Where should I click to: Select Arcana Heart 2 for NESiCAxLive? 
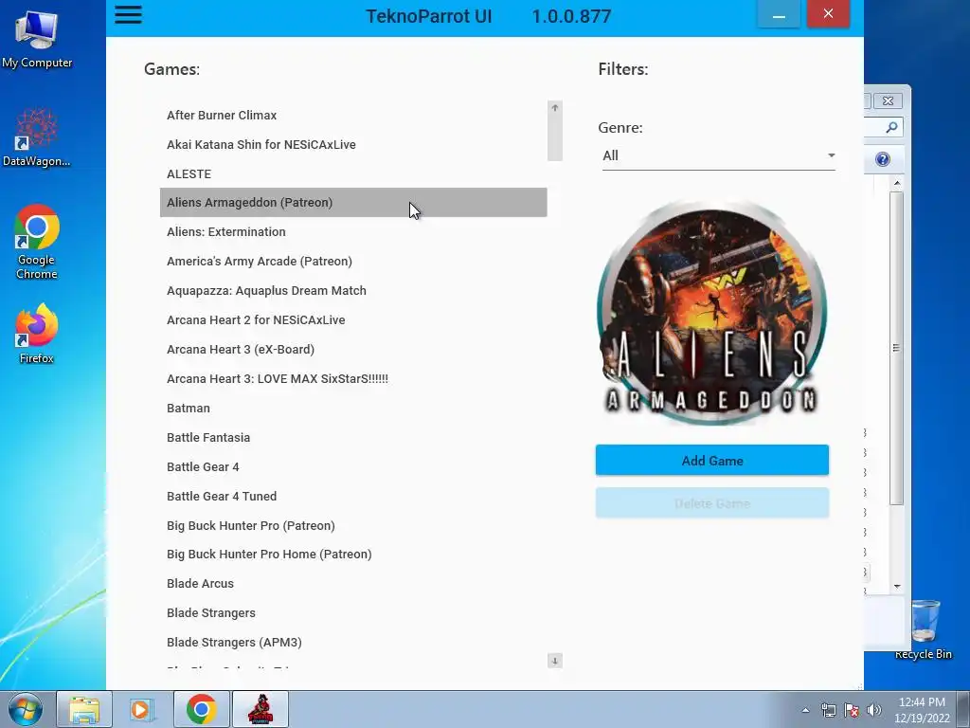(x=353, y=320)
